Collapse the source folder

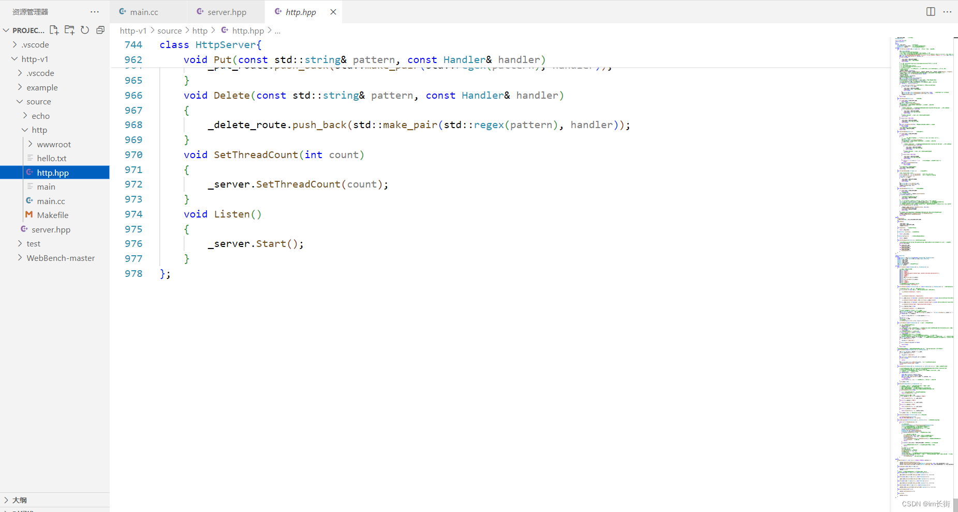tap(20, 101)
